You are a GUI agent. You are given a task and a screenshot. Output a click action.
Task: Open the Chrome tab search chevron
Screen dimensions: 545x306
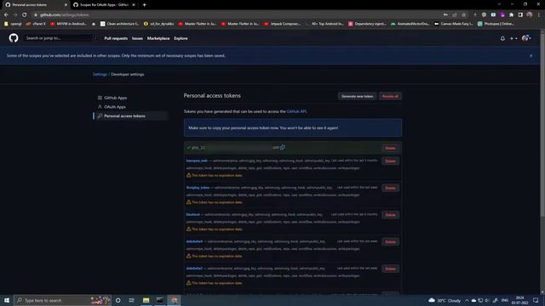click(x=499, y=4)
